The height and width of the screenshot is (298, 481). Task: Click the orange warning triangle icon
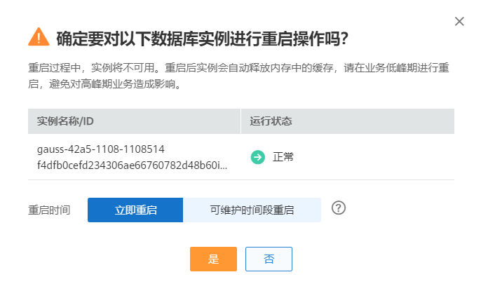[39, 36]
